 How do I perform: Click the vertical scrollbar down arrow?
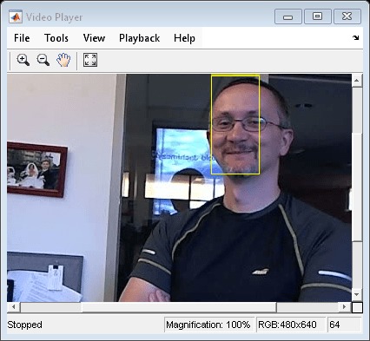(x=357, y=294)
